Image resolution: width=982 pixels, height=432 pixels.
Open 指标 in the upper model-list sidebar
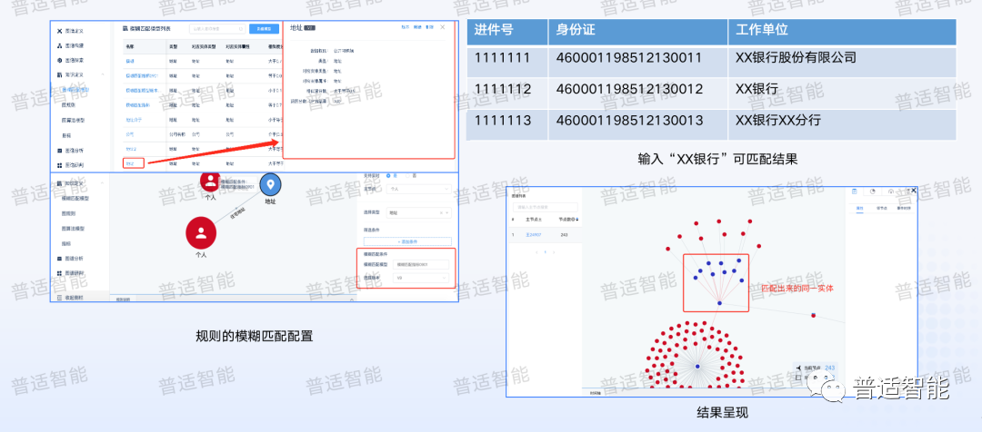(66, 135)
